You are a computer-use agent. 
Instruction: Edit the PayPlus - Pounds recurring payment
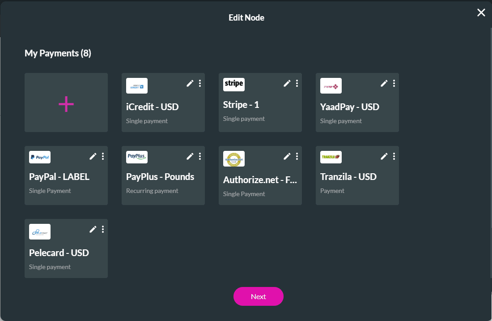click(190, 156)
